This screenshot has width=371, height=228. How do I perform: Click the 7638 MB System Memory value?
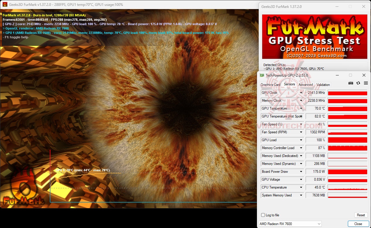pyautogui.click(x=316, y=195)
